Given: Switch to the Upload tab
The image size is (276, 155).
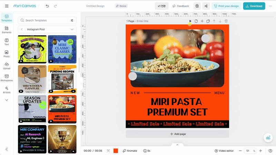Looking at the screenshot, I should pyautogui.click(x=7, y=66).
